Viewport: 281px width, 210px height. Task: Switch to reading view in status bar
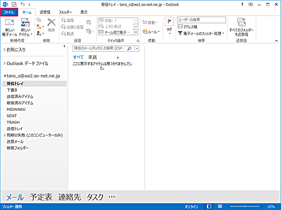(220, 207)
